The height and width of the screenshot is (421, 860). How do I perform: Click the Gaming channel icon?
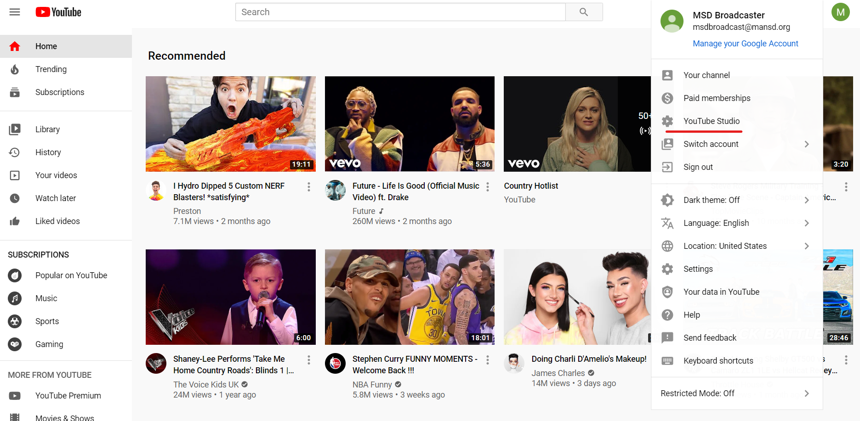point(15,344)
